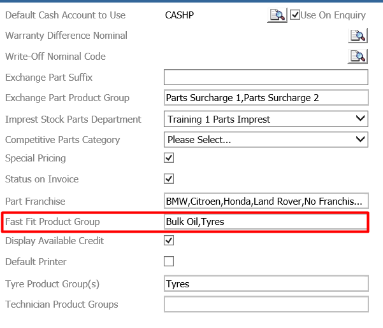Open lookup for Default Cash Account
383x328 pixels.
tap(277, 15)
